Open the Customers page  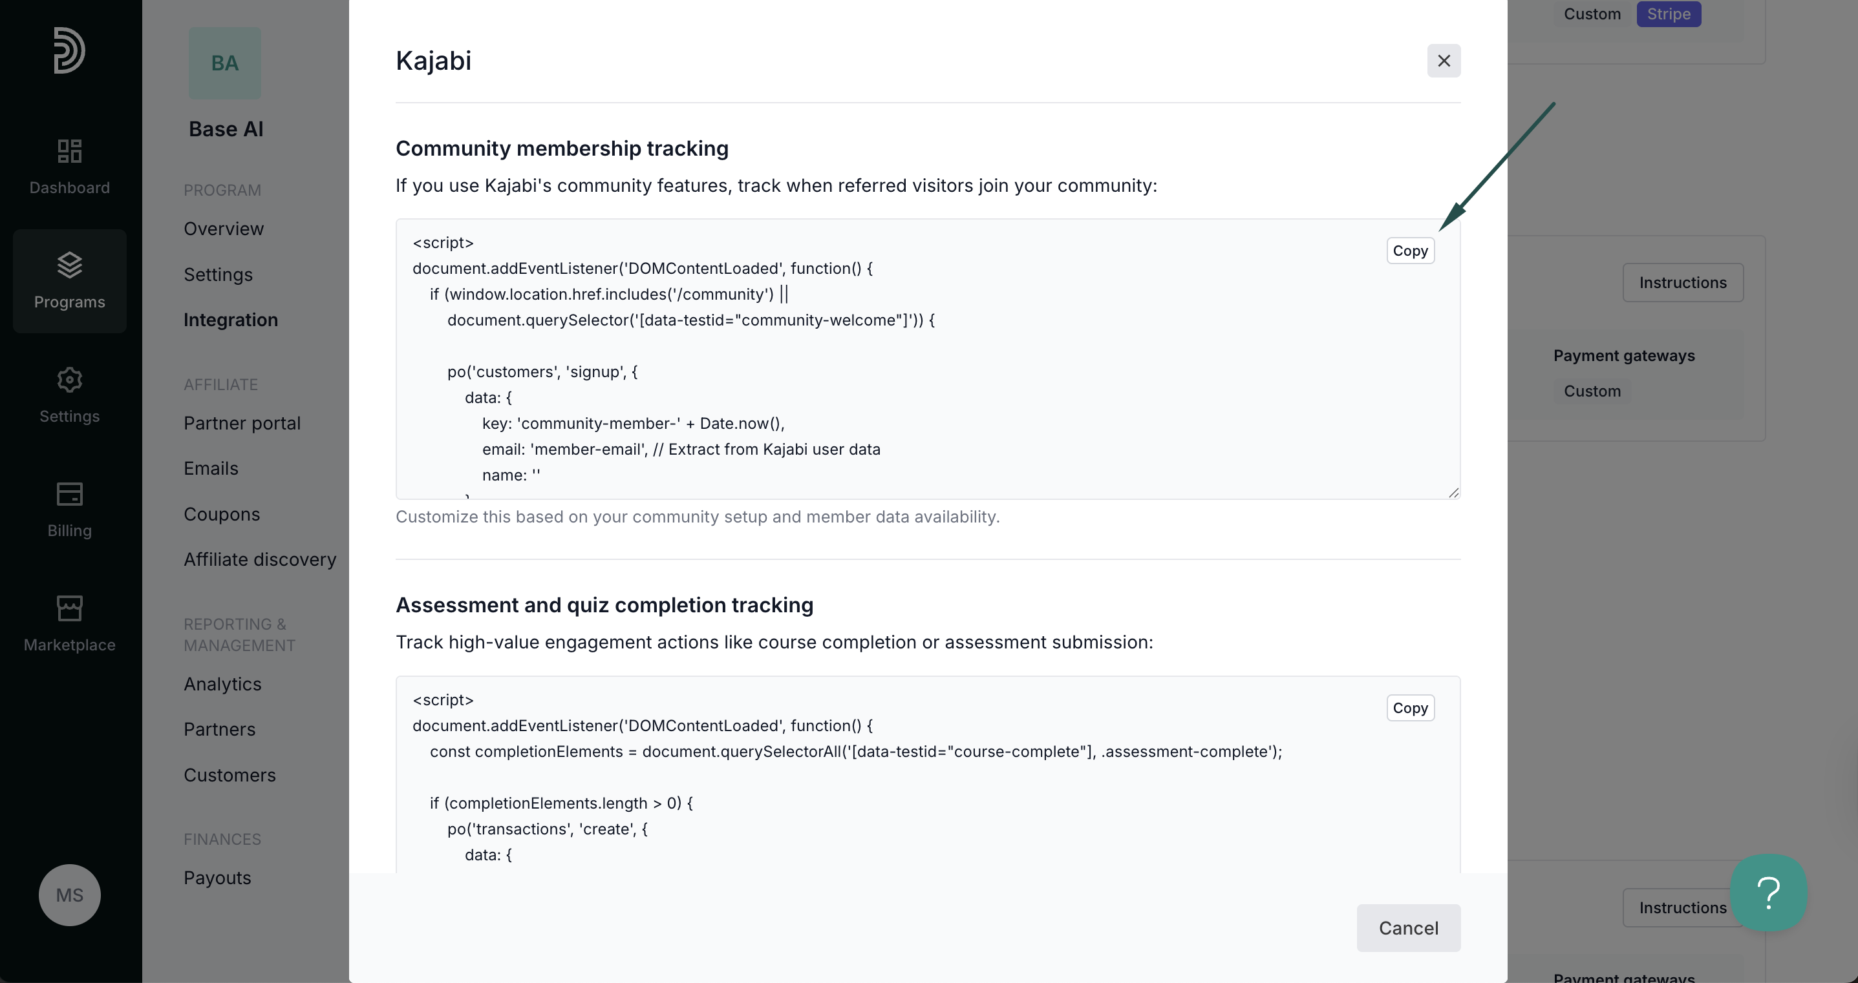pyautogui.click(x=230, y=776)
